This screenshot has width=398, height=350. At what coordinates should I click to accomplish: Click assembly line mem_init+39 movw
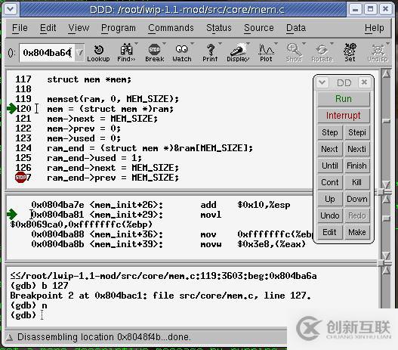tap(168, 244)
